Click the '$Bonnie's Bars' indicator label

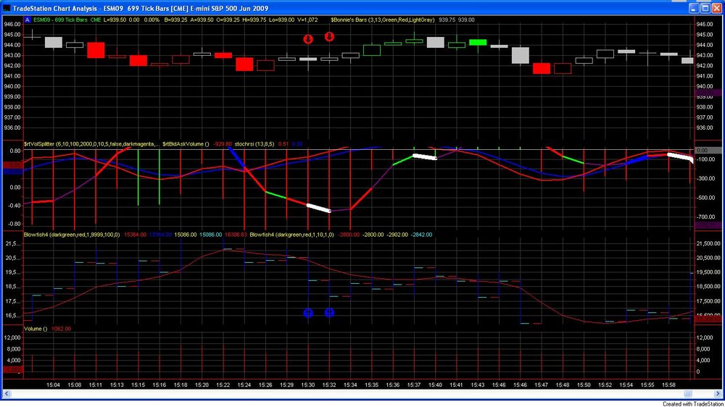coord(382,20)
